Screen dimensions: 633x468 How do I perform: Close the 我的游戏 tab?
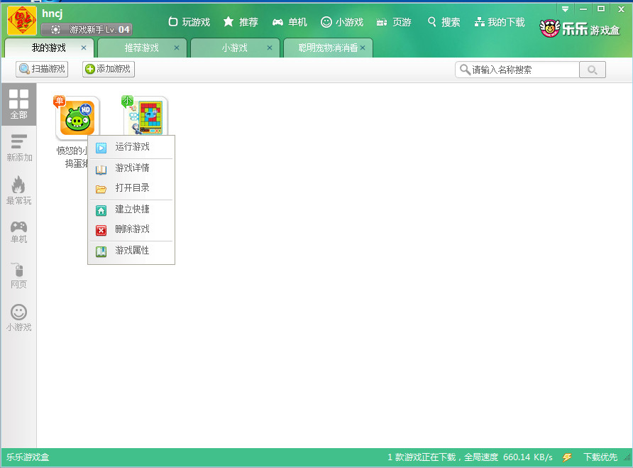pyautogui.click(x=84, y=48)
